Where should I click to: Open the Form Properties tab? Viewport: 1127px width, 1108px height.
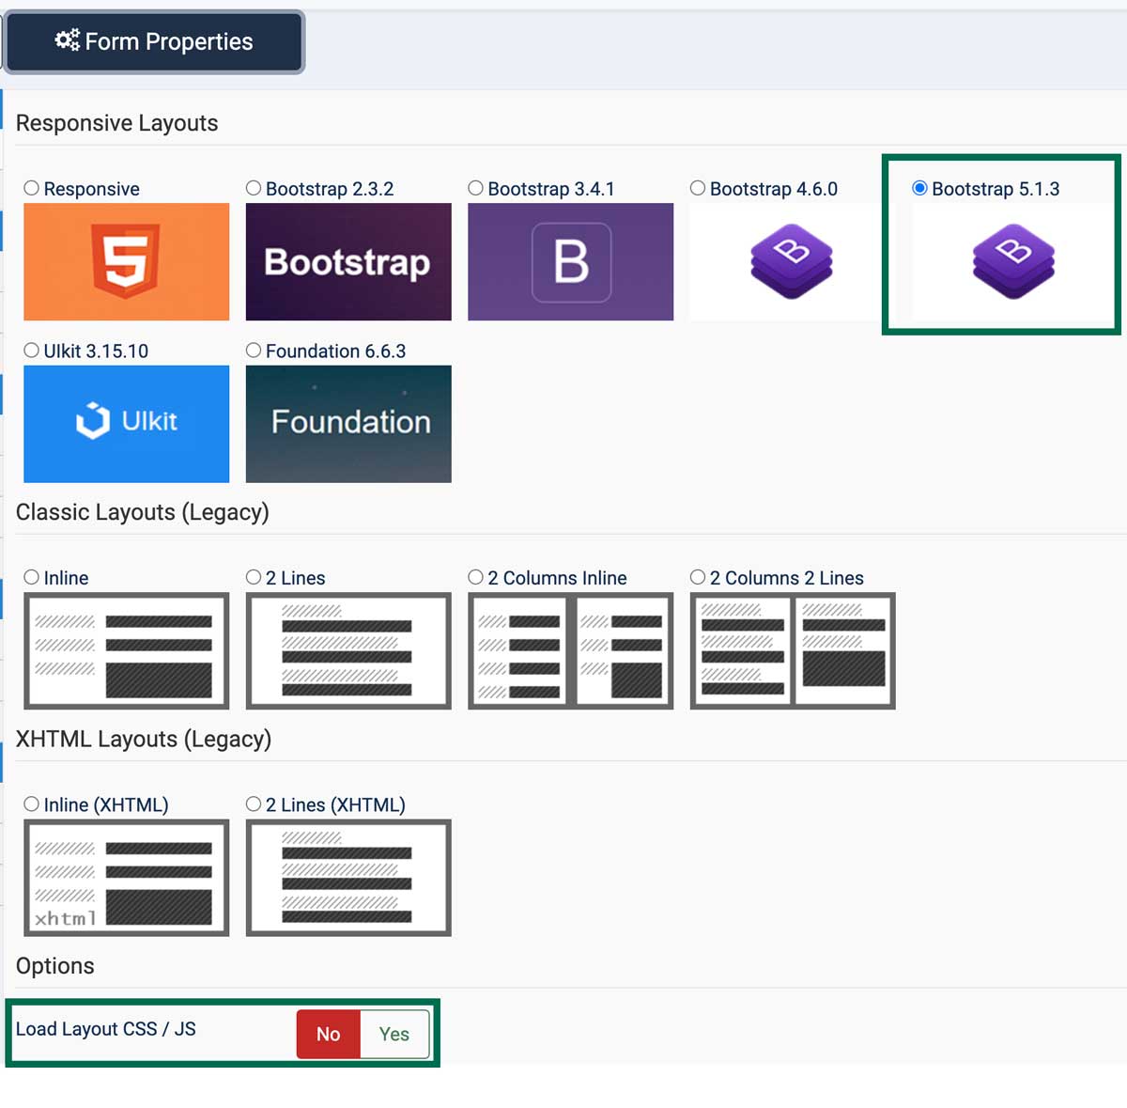click(x=154, y=41)
